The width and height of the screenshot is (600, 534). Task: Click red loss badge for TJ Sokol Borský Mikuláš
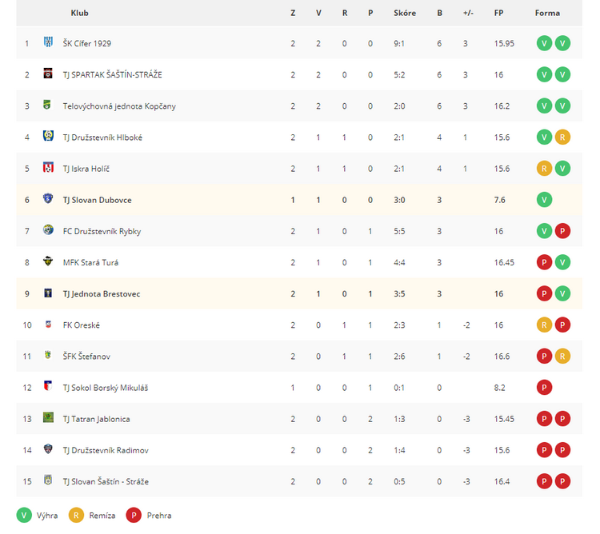click(544, 388)
